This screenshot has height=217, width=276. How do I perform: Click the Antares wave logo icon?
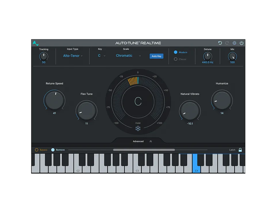coord(36,43)
